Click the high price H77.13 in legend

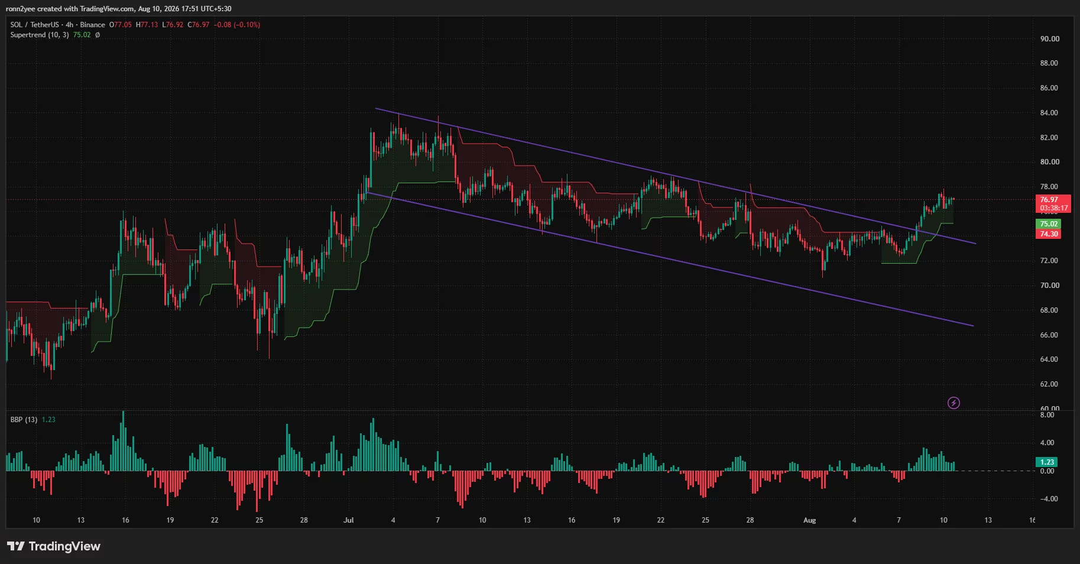tap(147, 25)
